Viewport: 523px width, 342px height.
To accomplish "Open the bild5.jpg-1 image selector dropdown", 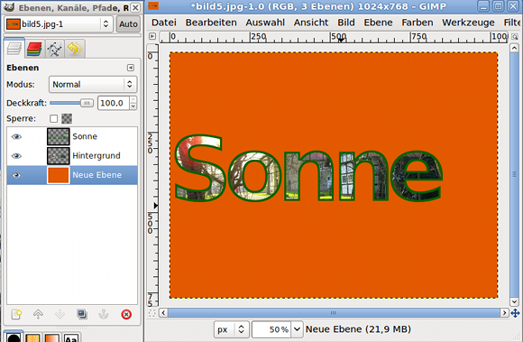I will 59,24.
